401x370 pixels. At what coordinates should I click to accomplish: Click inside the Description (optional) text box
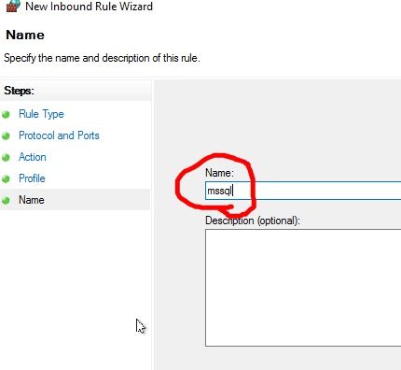(303, 288)
